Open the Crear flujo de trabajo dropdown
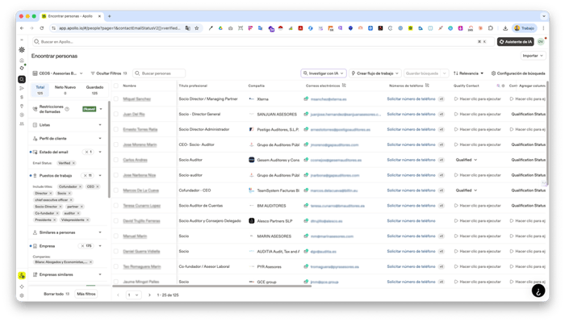 point(375,73)
